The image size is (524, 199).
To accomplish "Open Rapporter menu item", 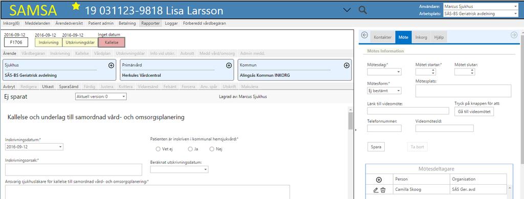I will point(150,24).
